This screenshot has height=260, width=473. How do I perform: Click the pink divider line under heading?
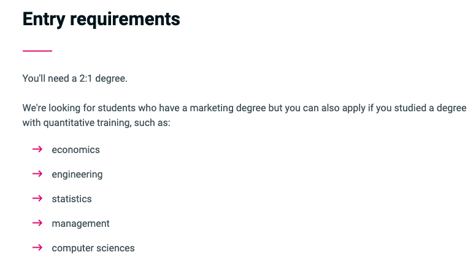[x=37, y=50]
